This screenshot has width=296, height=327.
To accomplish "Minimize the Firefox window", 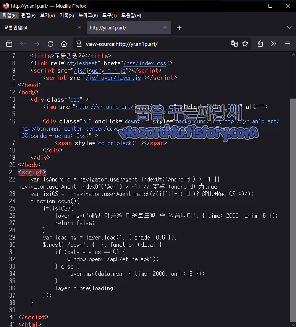I will pos(253,6).
